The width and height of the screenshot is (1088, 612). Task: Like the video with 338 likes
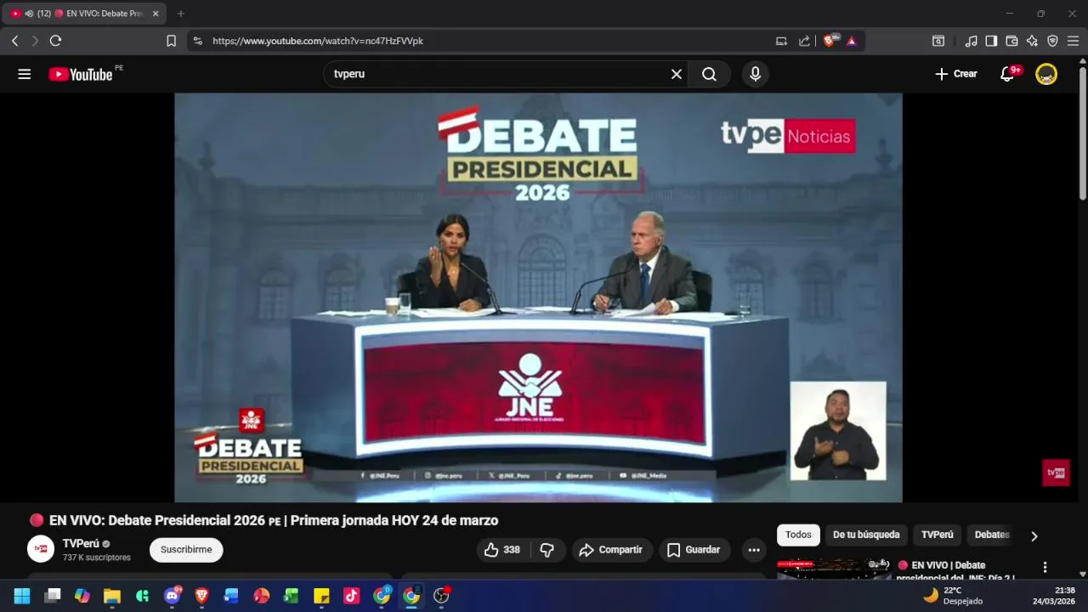pyautogui.click(x=501, y=550)
